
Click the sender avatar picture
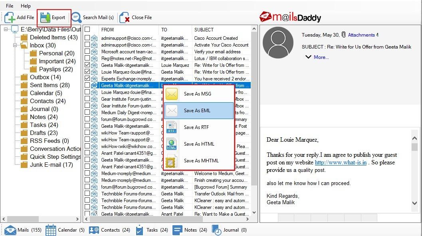[278, 42]
